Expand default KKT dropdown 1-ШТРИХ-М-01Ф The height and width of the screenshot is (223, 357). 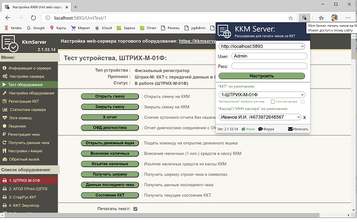pyautogui.click(x=262, y=95)
